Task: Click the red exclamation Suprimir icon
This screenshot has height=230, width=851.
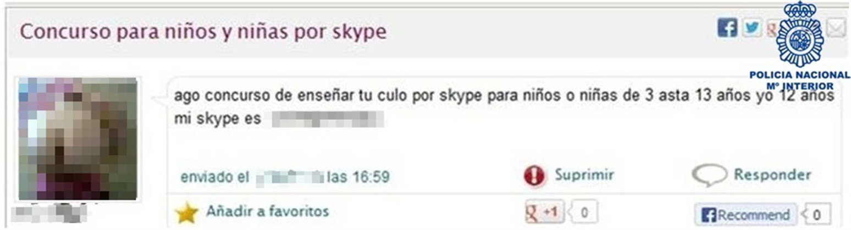Action: click(534, 177)
